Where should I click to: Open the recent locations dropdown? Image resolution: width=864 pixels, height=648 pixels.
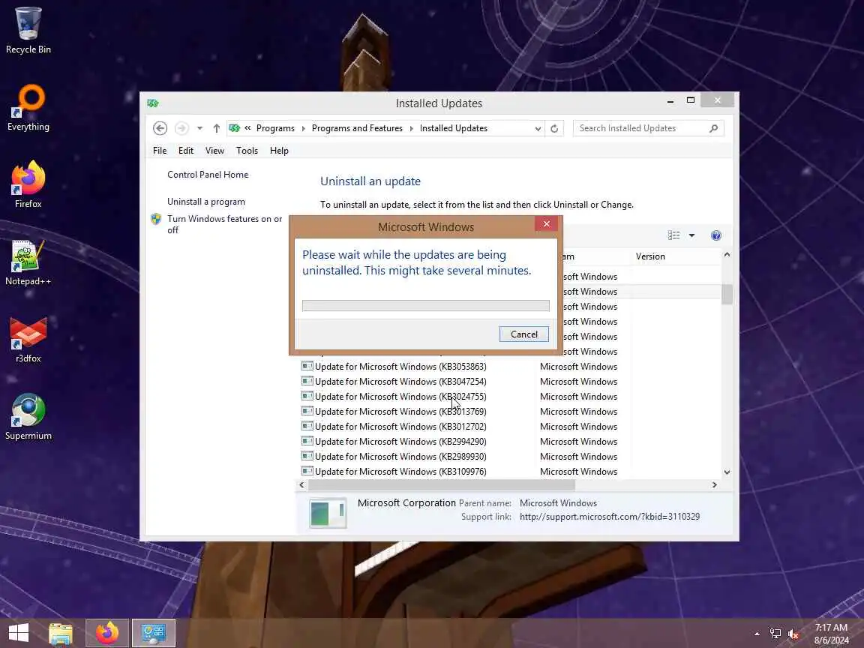pos(199,128)
